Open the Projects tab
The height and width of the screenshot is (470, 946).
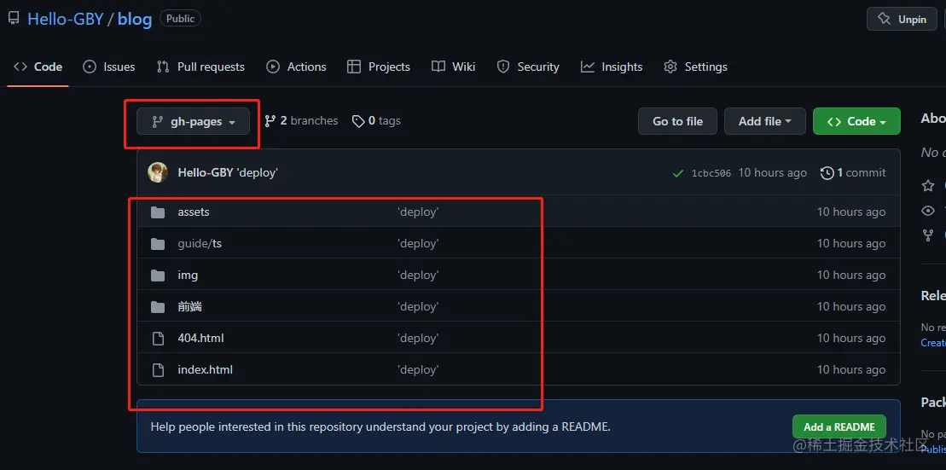pyautogui.click(x=378, y=67)
